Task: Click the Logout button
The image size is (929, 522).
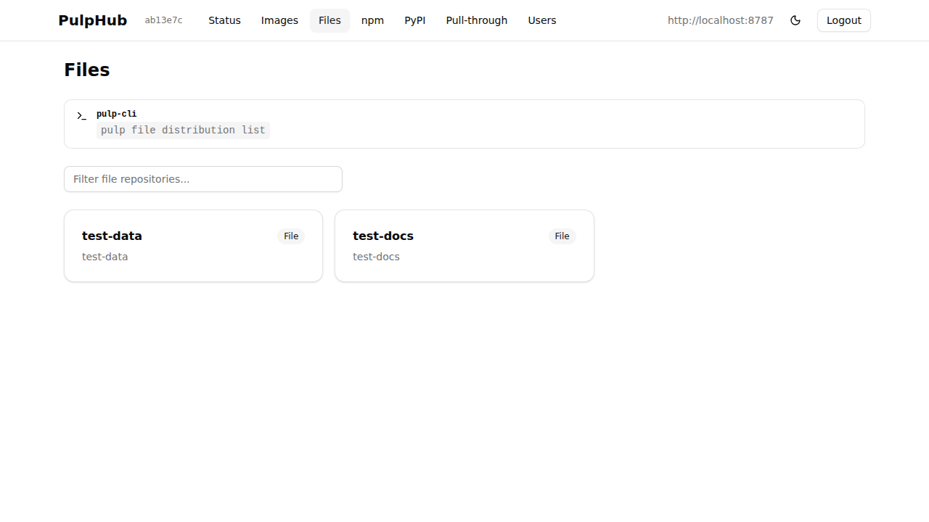Action: [843, 20]
